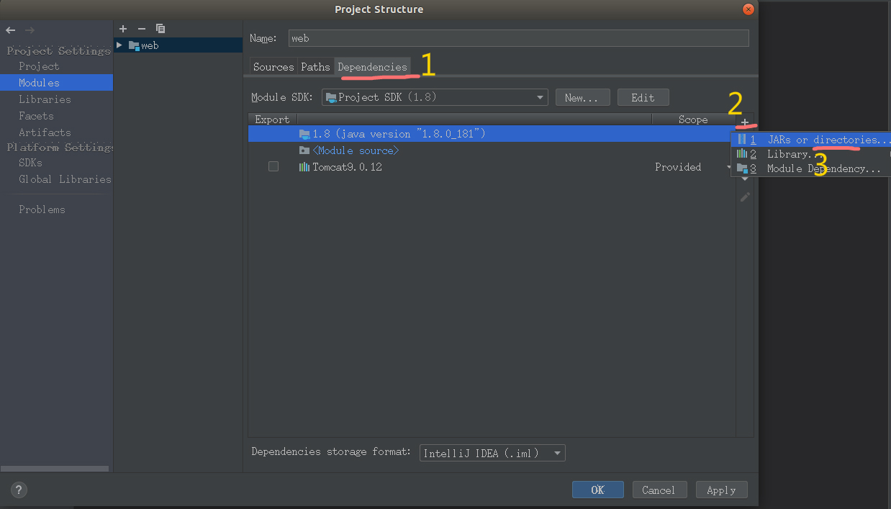
Task: Click the Name field containing web
Action: (518, 38)
